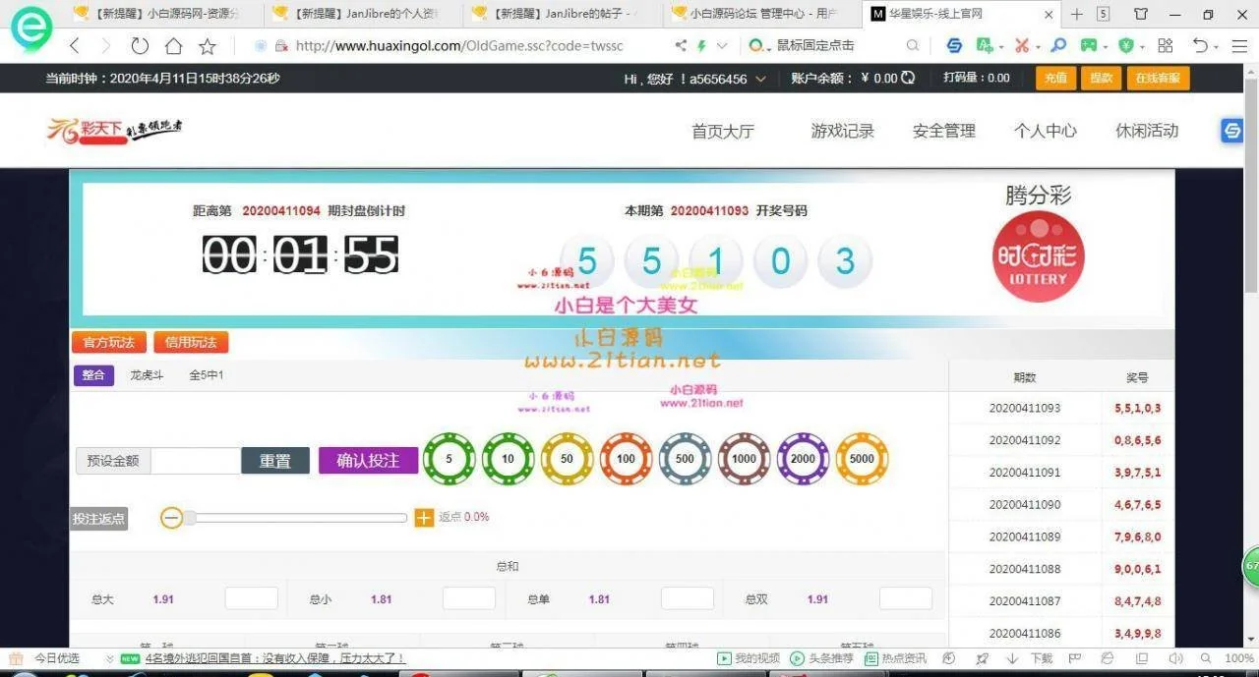
Task: Choose the 5000 betting chip
Action: 862,459
